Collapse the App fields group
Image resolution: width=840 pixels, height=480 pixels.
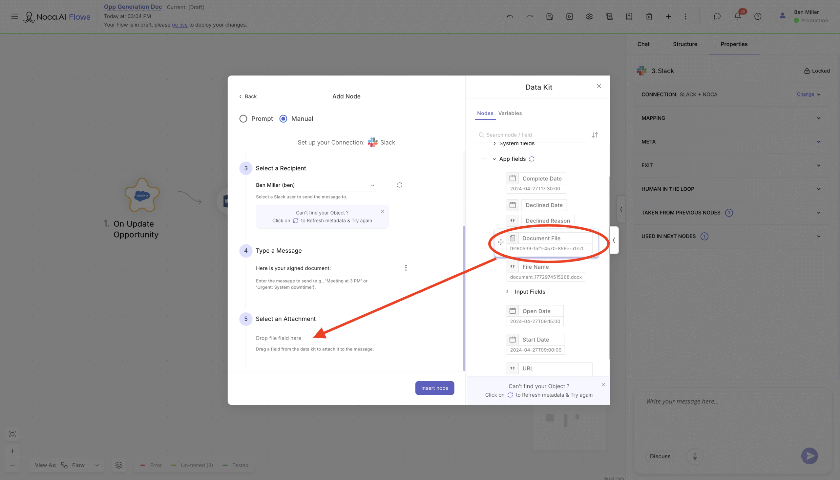(494, 159)
